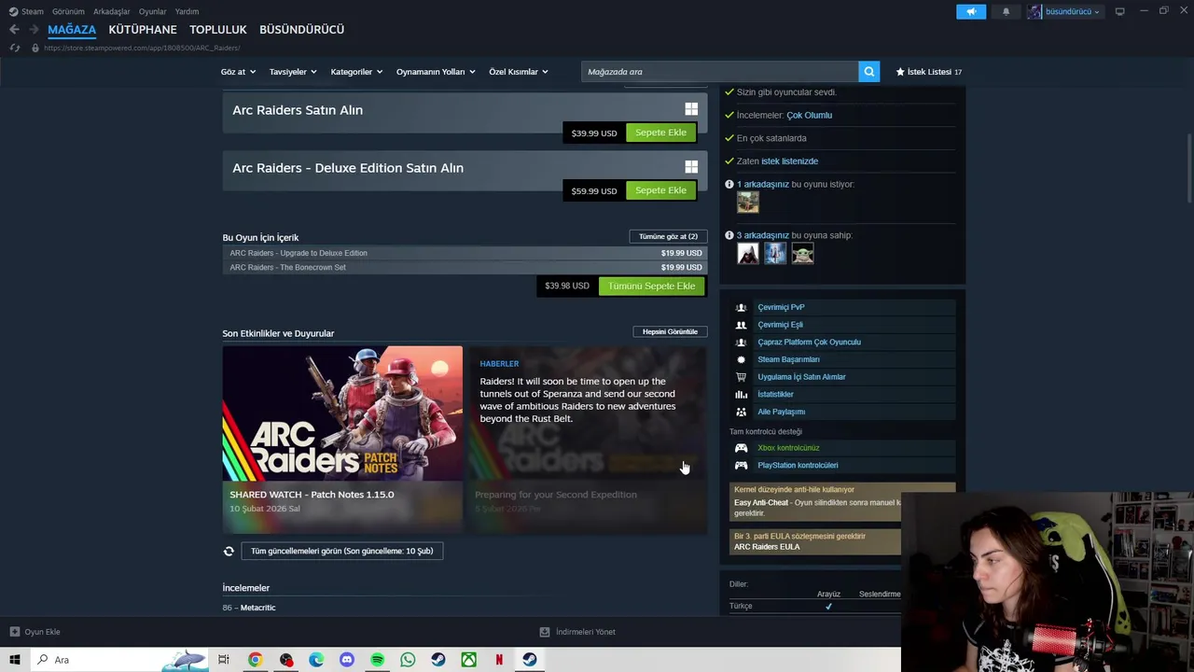Click Xbox kontrolcünüz controller entry
The width and height of the screenshot is (1194, 672).
(788, 448)
